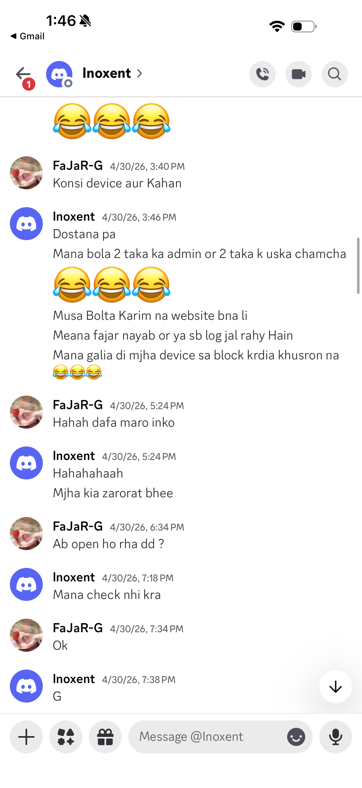Tap Inoxent avatar beside 'Dostana pa'

26,224
